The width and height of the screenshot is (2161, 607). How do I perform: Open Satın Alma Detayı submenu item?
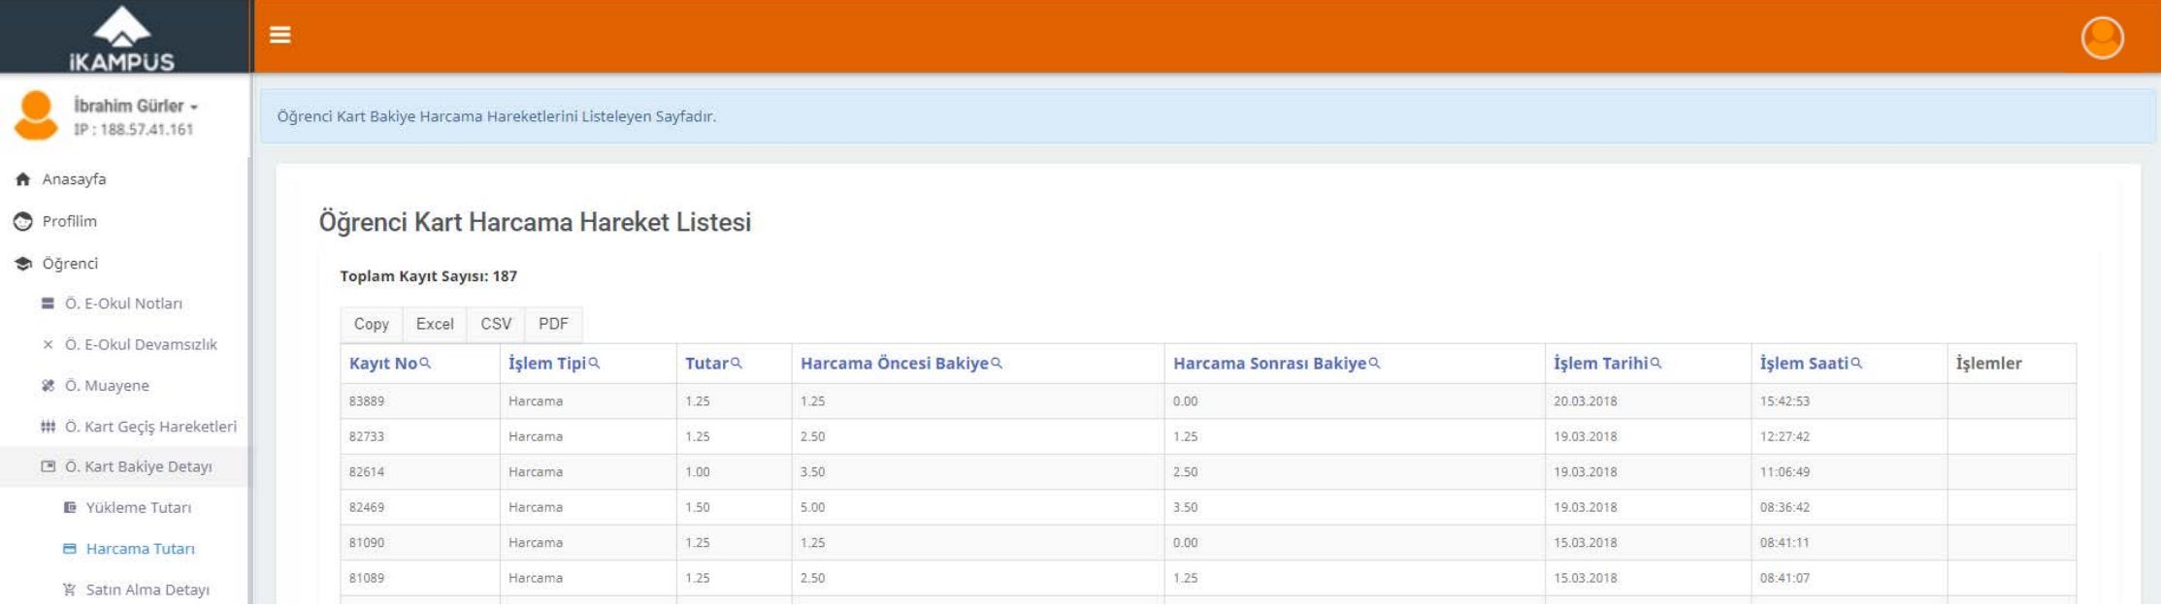147,590
